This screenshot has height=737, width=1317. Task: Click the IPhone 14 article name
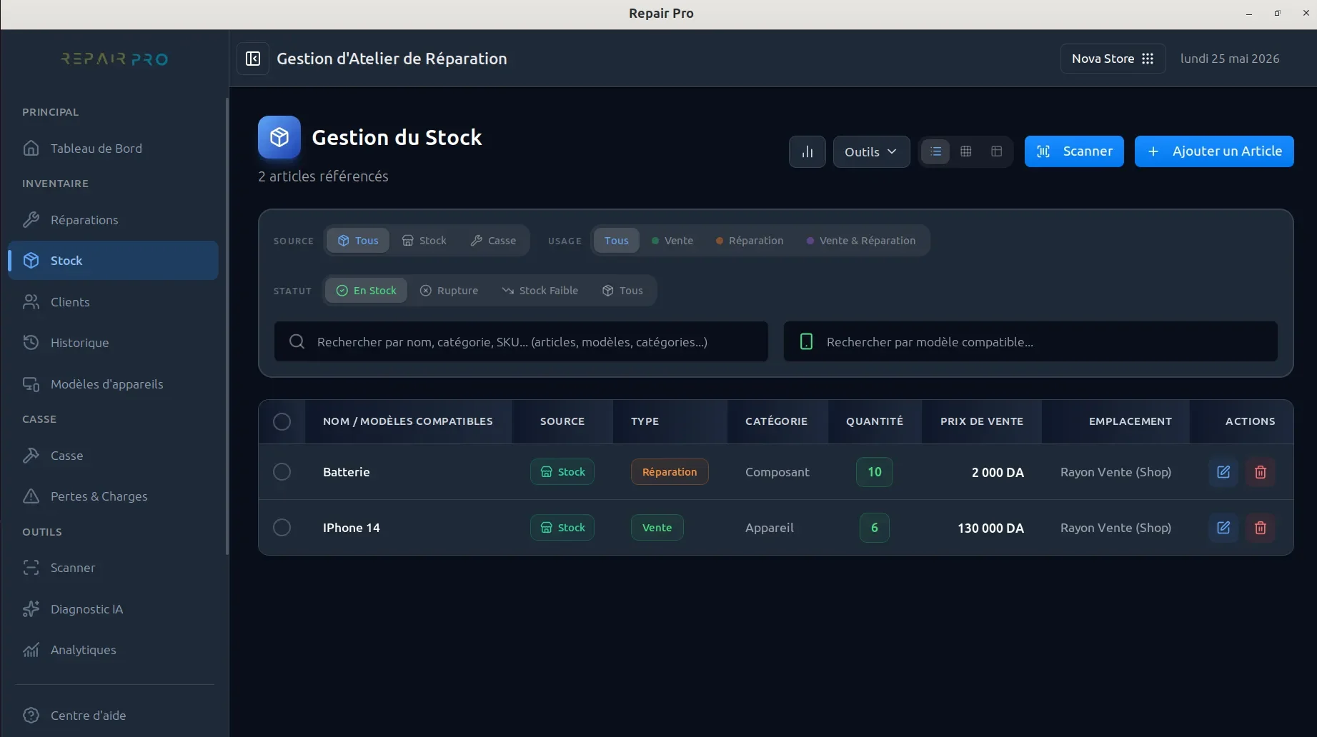[x=352, y=528]
